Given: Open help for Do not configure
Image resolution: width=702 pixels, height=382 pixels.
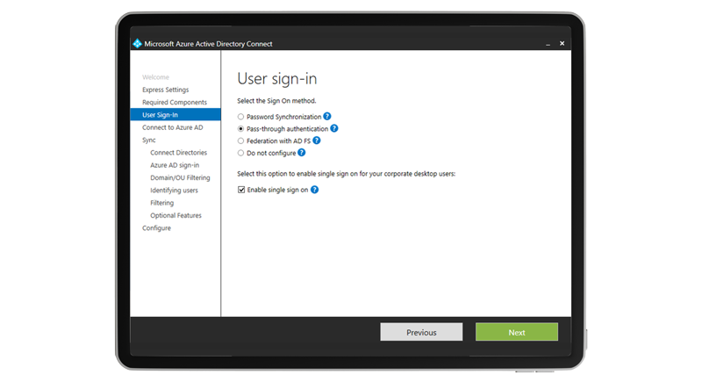Looking at the screenshot, I should pos(302,153).
